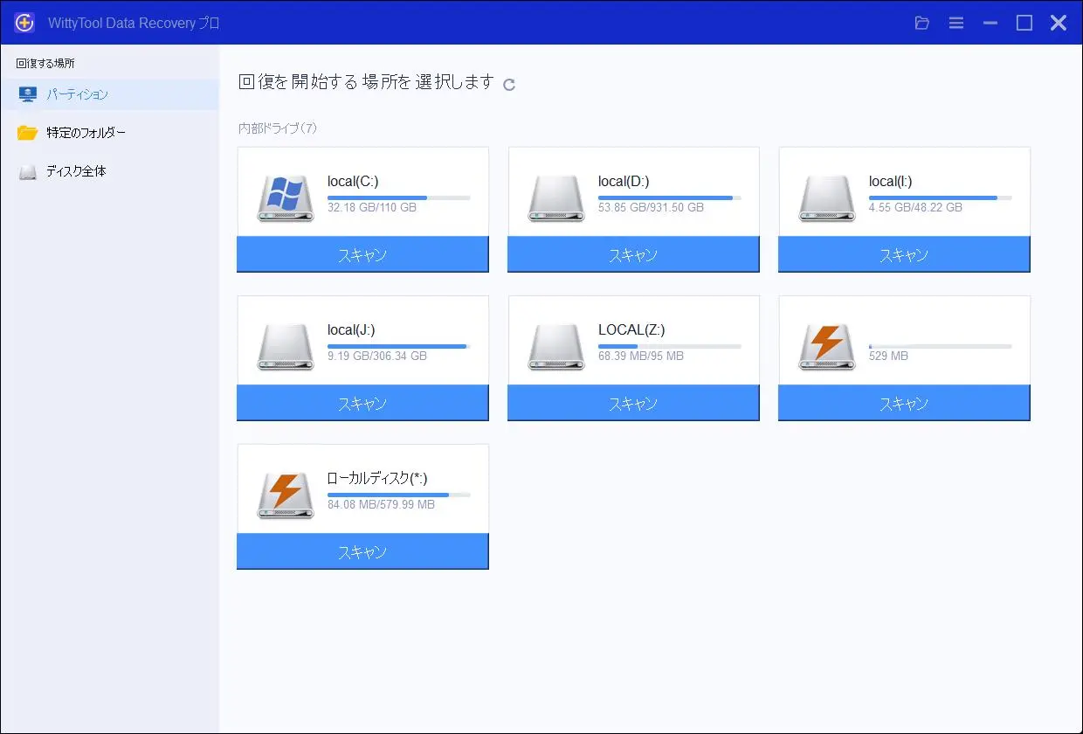Choose パーティション in the sidebar

(77, 94)
